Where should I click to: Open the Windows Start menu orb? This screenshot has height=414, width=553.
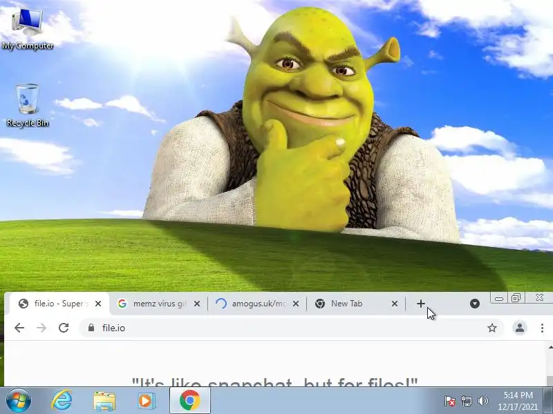[x=19, y=401]
